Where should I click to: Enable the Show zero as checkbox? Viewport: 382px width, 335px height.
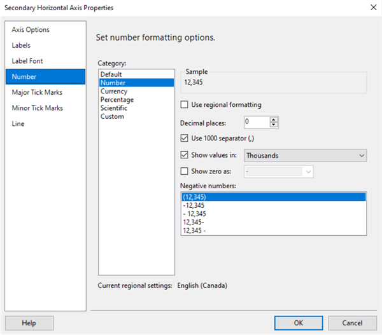[x=185, y=171]
